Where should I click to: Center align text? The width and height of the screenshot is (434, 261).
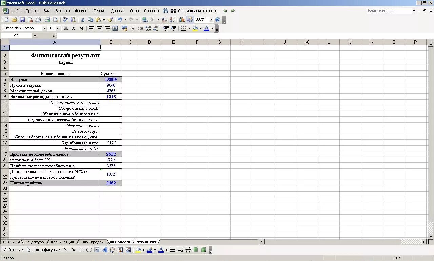point(99,28)
